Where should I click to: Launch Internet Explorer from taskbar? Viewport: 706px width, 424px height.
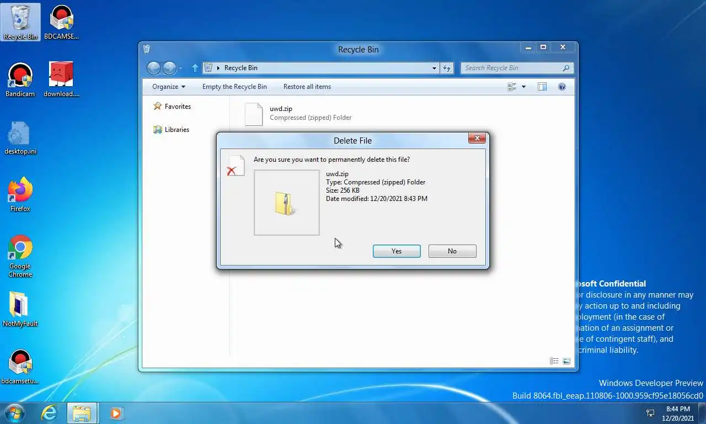click(x=49, y=413)
